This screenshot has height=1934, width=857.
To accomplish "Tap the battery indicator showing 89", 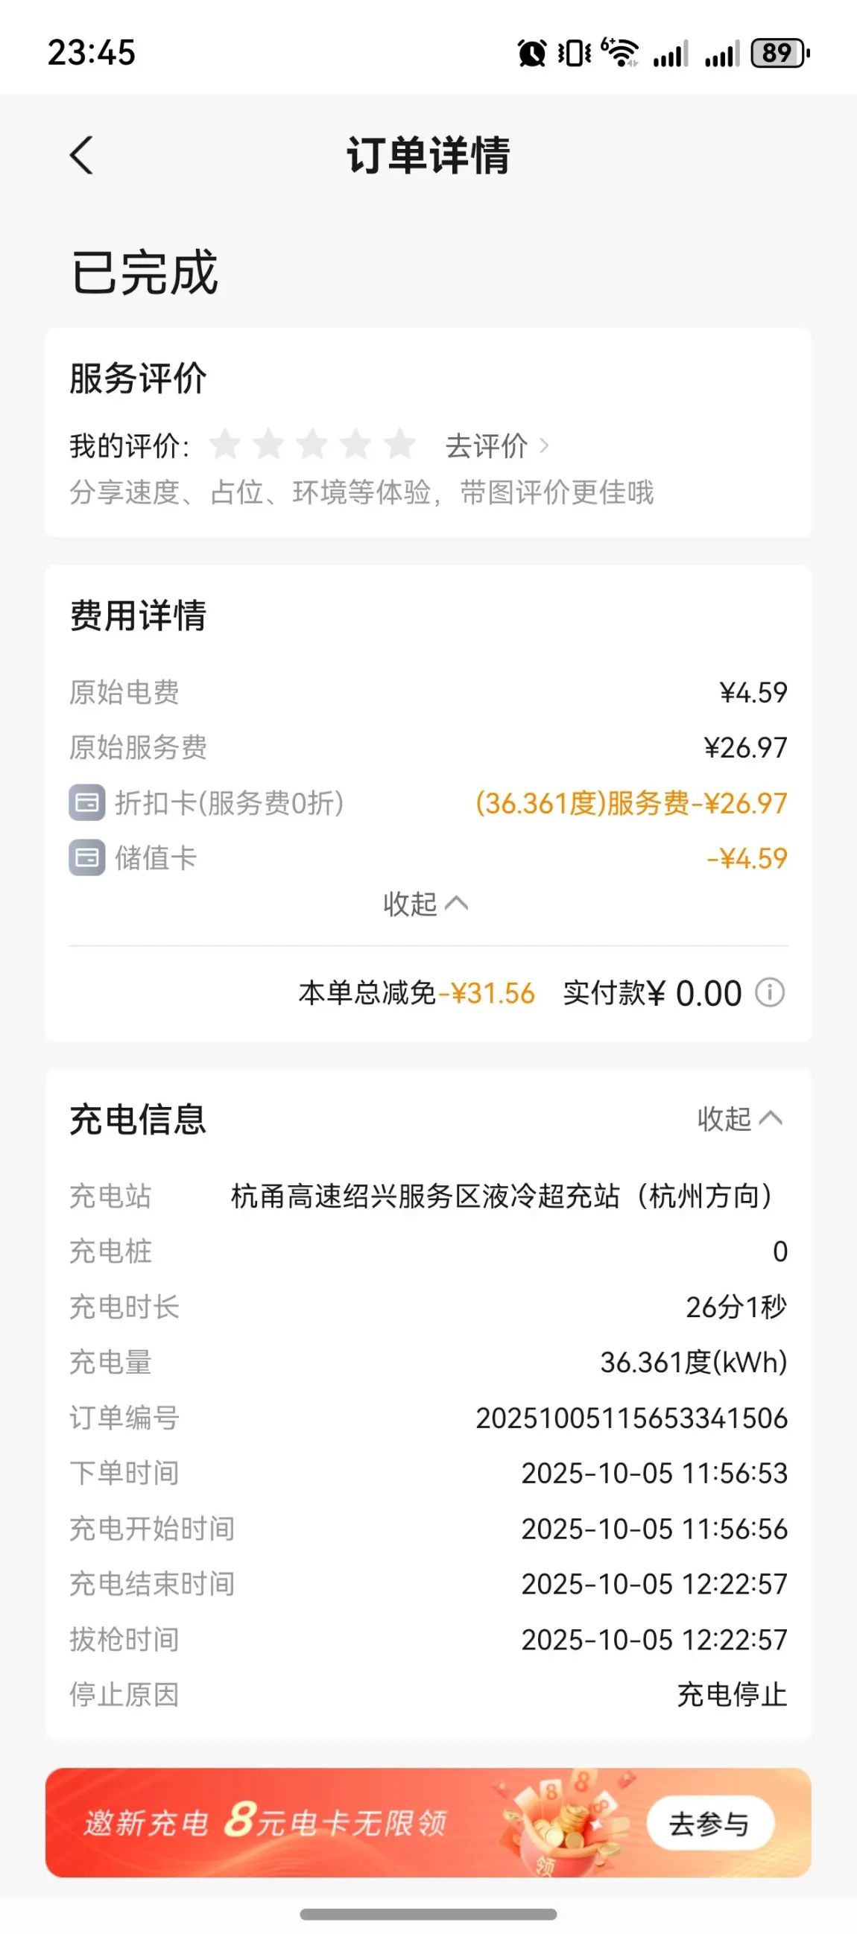I will coord(779,54).
